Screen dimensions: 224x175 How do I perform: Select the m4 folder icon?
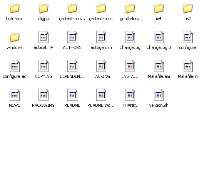tap(159, 8)
